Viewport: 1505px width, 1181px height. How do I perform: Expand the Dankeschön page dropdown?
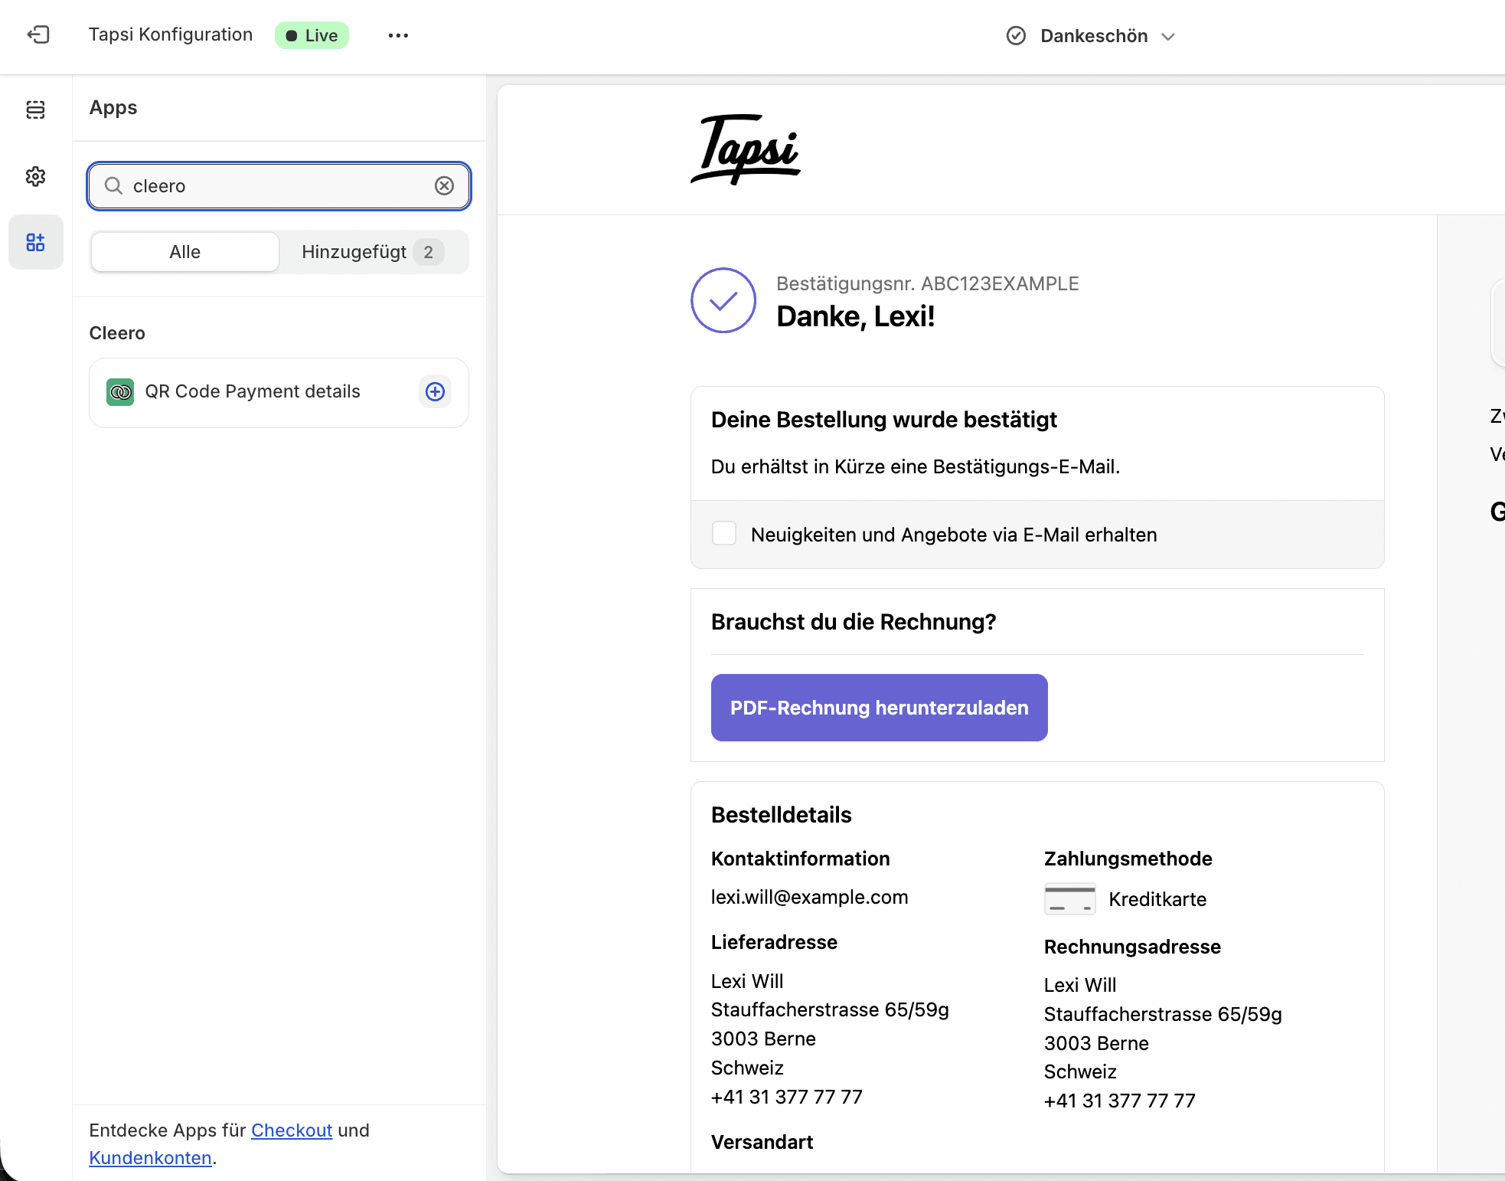pyautogui.click(x=1093, y=36)
